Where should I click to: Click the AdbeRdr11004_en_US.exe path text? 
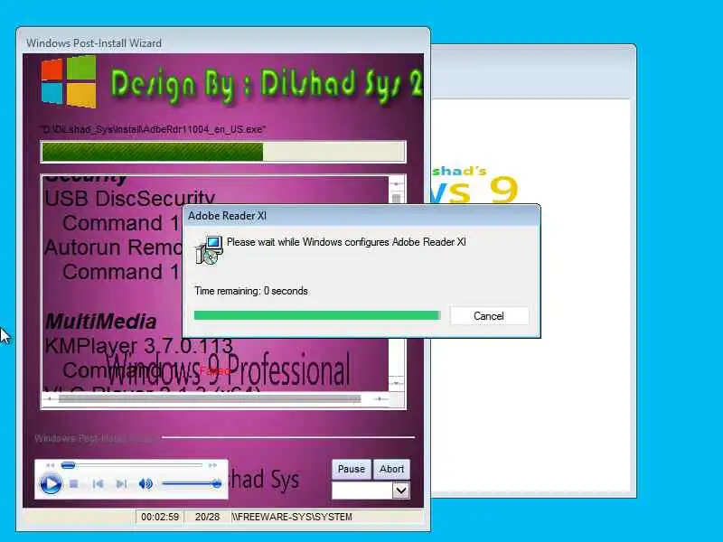coord(154,129)
